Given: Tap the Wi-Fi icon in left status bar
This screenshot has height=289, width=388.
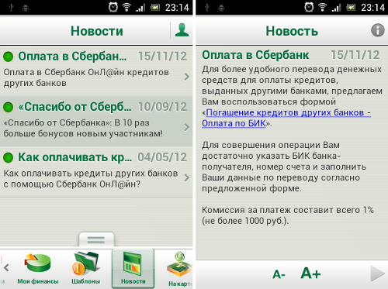Looking at the screenshot, I should (x=126, y=7).
